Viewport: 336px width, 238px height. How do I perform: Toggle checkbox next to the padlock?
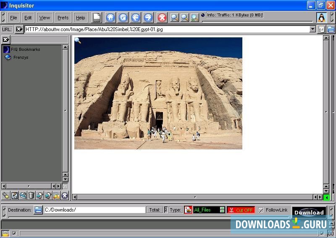(14, 233)
